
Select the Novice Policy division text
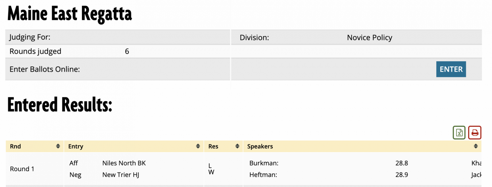click(369, 38)
